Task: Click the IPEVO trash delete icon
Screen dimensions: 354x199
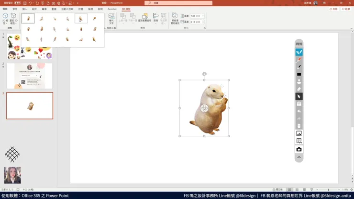Action: [299, 126]
